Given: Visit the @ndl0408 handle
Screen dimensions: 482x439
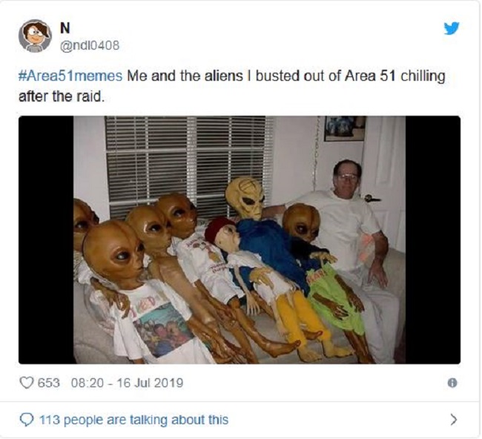Looking at the screenshot, I should click(90, 46).
